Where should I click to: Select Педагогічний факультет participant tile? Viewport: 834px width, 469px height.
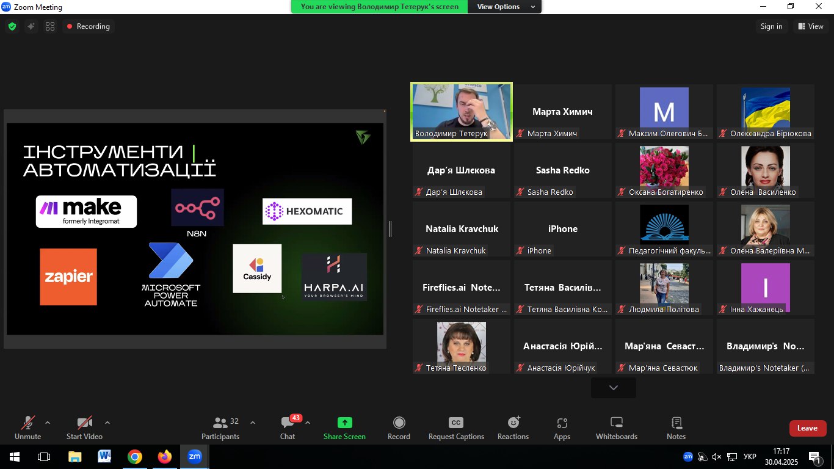pos(664,229)
